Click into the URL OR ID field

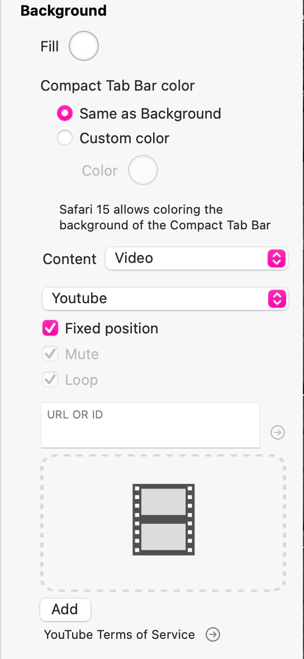(150, 425)
